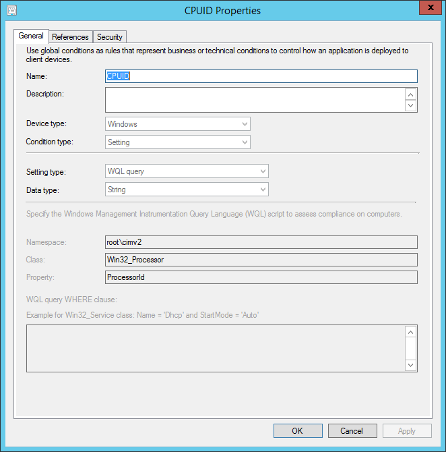Click the Namespace field root\cimv2

point(261,242)
